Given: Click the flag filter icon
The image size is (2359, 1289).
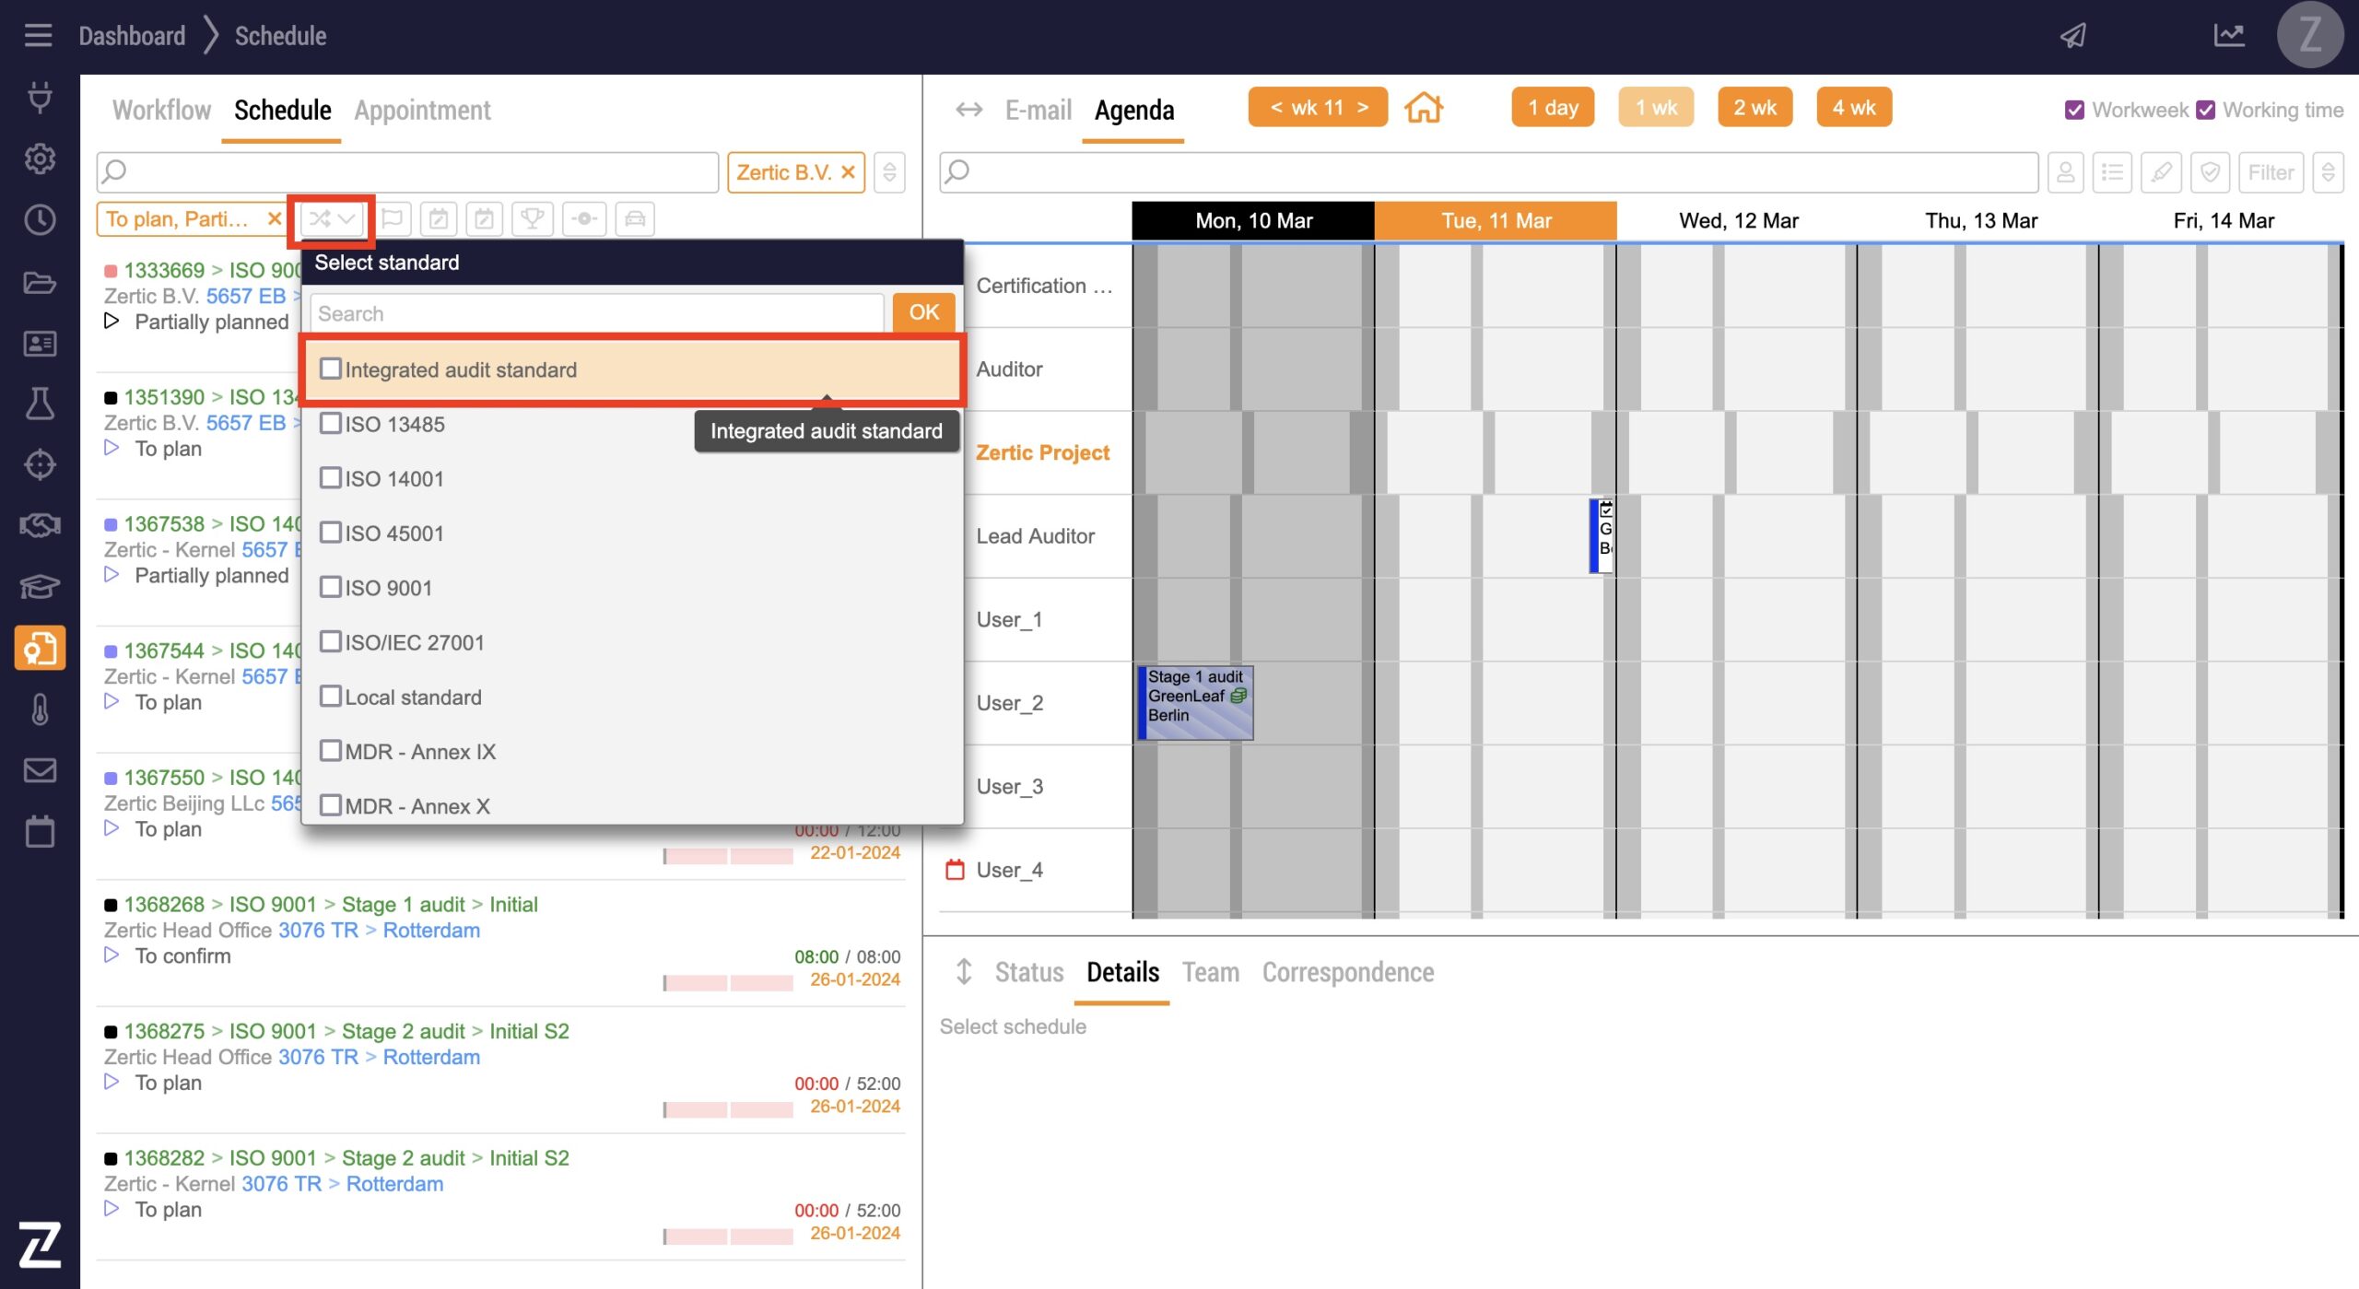Looking at the screenshot, I should [392, 219].
